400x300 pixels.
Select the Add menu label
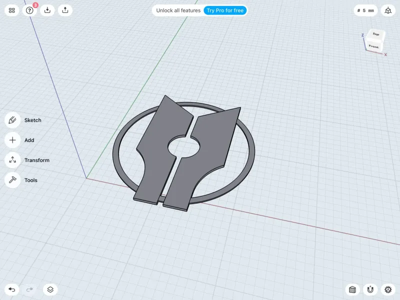(29, 140)
